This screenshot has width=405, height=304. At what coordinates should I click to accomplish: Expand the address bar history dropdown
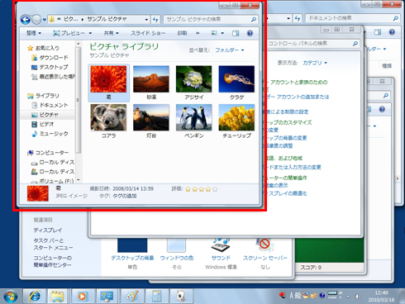[x=146, y=20]
